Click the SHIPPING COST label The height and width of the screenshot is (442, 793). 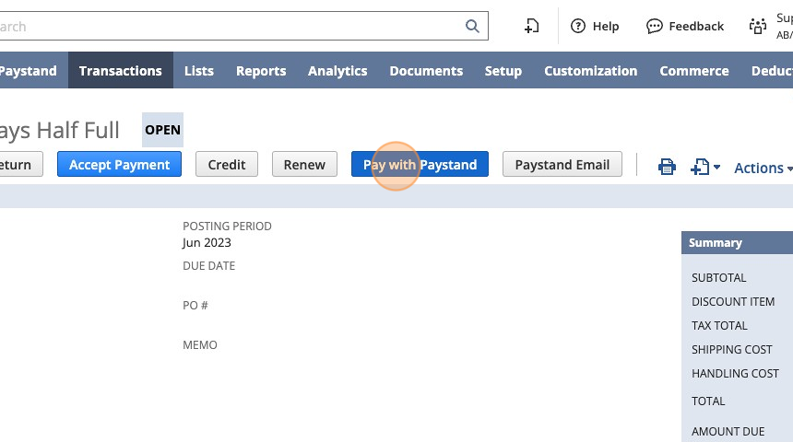pos(732,350)
